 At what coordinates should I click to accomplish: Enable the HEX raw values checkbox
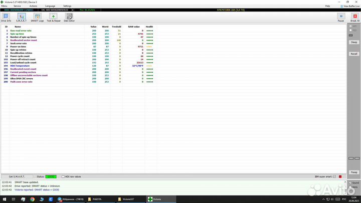coord(63,176)
